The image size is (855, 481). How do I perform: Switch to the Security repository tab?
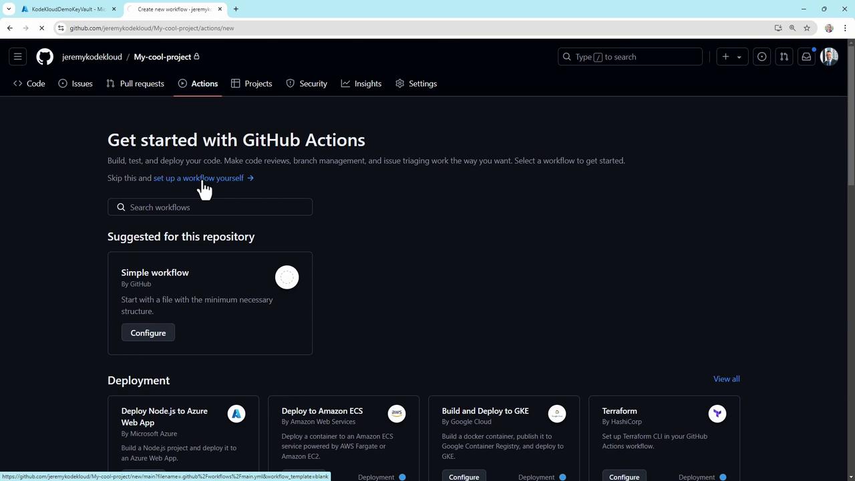point(307,84)
